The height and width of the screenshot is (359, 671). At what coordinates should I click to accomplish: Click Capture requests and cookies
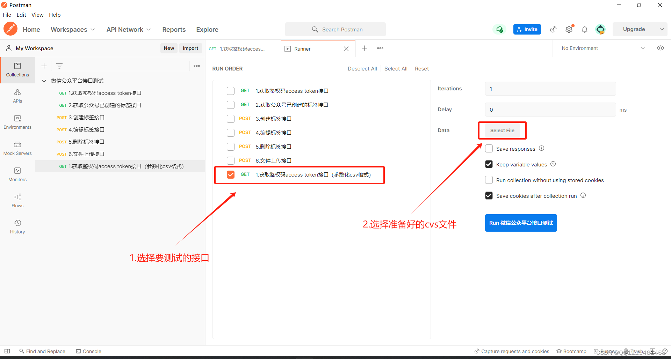512,351
